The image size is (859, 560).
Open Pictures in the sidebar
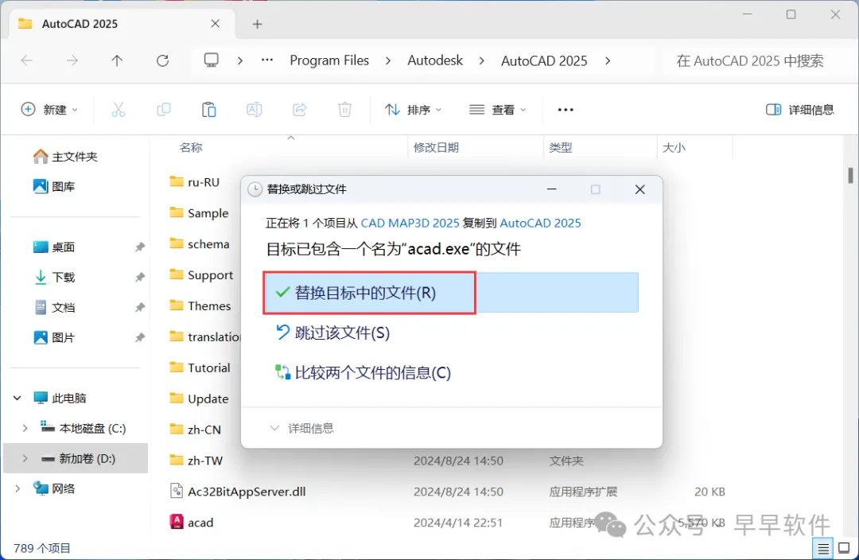point(54,337)
